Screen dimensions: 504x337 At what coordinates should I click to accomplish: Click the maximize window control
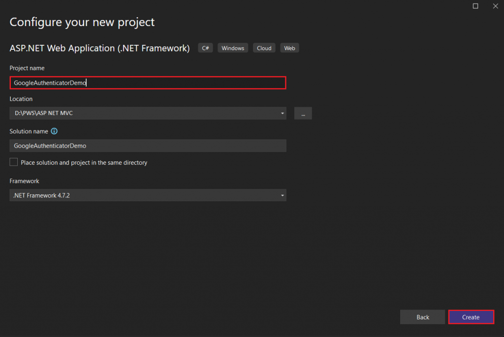[x=475, y=6]
